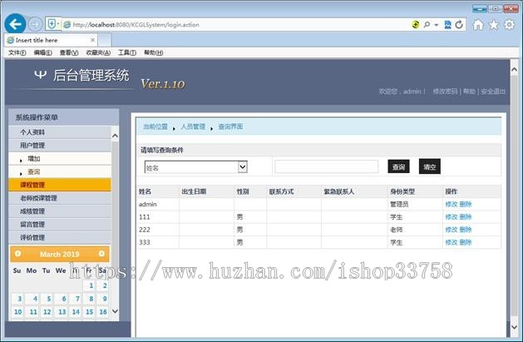Viewport: 523px width, 342px height.
Task: Click the compatibility view icon in address bar
Action: [447, 24]
